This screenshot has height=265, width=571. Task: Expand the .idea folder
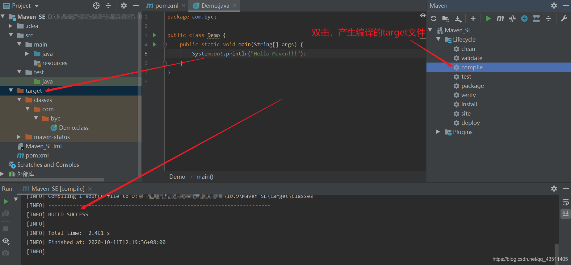point(10,26)
